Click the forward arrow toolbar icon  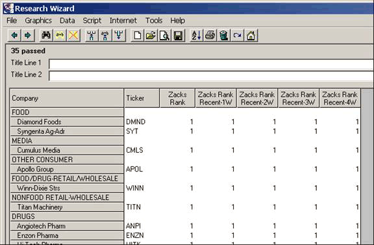[28, 36]
